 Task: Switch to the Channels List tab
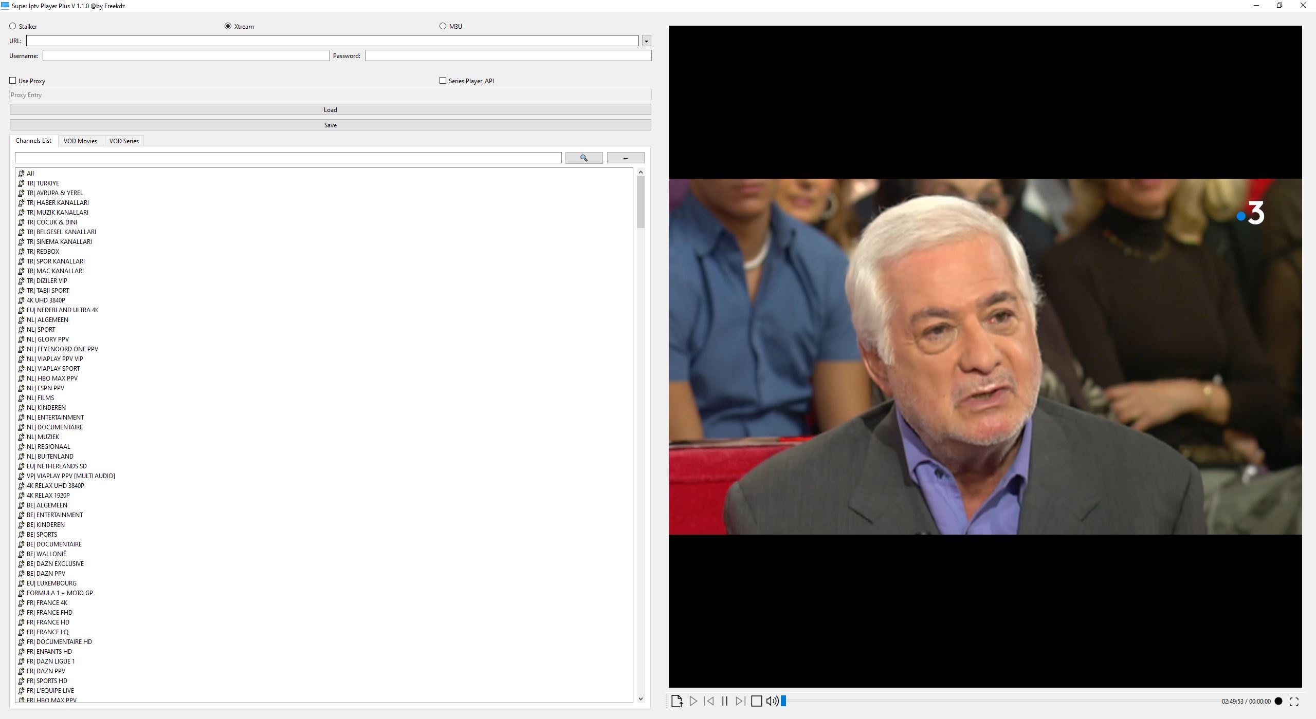coord(33,141)
